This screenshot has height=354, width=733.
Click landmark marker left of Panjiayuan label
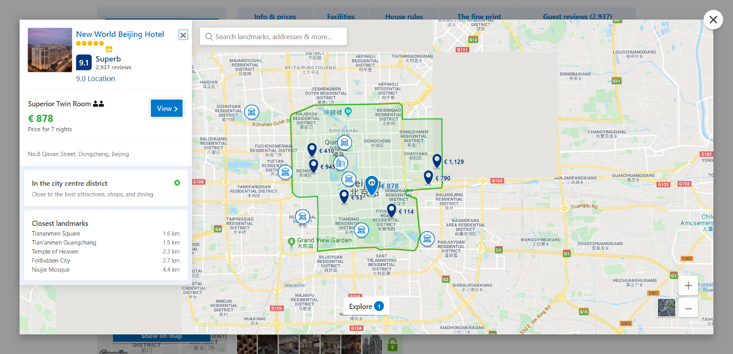427,239
